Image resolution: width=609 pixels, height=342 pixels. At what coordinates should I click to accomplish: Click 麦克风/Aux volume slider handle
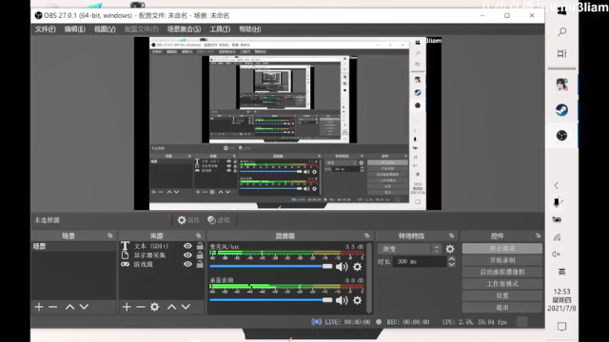click(x=327, y=266)
